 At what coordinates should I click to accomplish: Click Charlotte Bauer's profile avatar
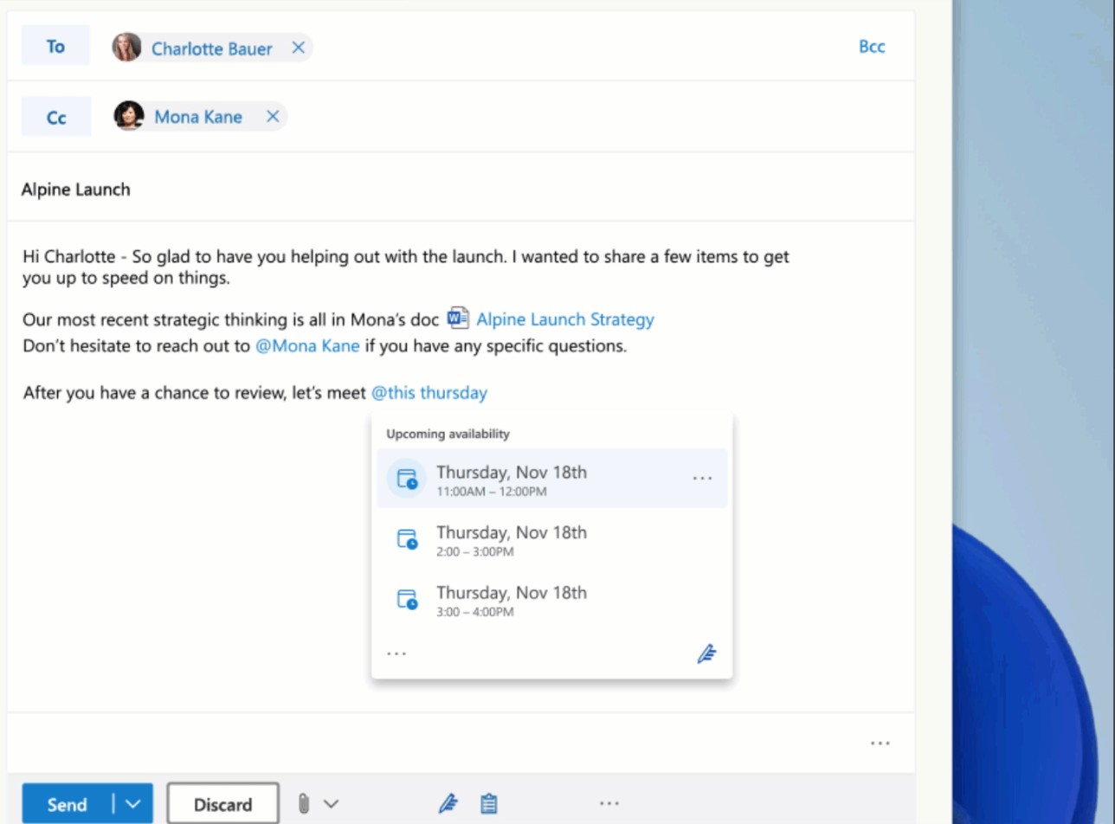[x=126, y=48]
